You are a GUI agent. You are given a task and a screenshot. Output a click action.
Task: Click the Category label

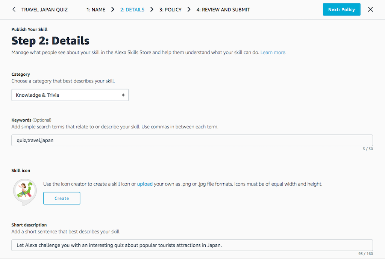[21, 74]
